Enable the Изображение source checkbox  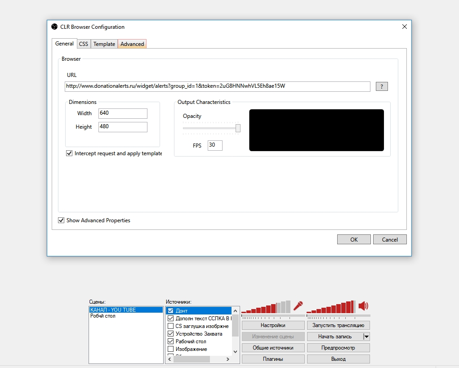click(171, 349)
